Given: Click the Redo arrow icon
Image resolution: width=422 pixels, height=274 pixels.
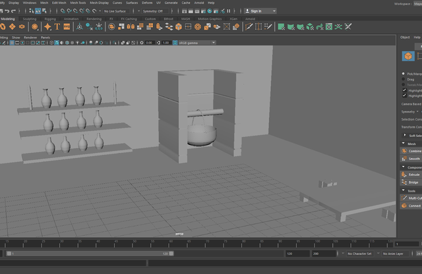Looking at the screenshot, I should [x=13, y=11].
